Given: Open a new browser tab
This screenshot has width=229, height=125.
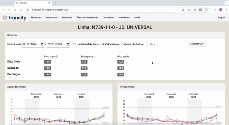Looking at the screenshot, I should [55, 3].
